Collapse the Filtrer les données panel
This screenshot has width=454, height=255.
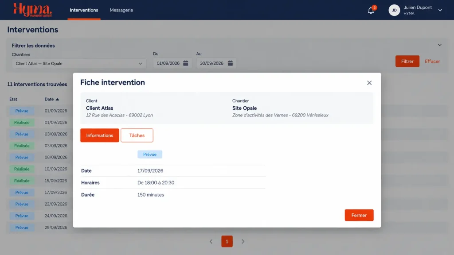click(x=439, y=45)
